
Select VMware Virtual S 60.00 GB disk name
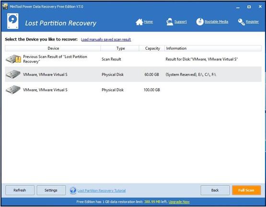(45, 74)
